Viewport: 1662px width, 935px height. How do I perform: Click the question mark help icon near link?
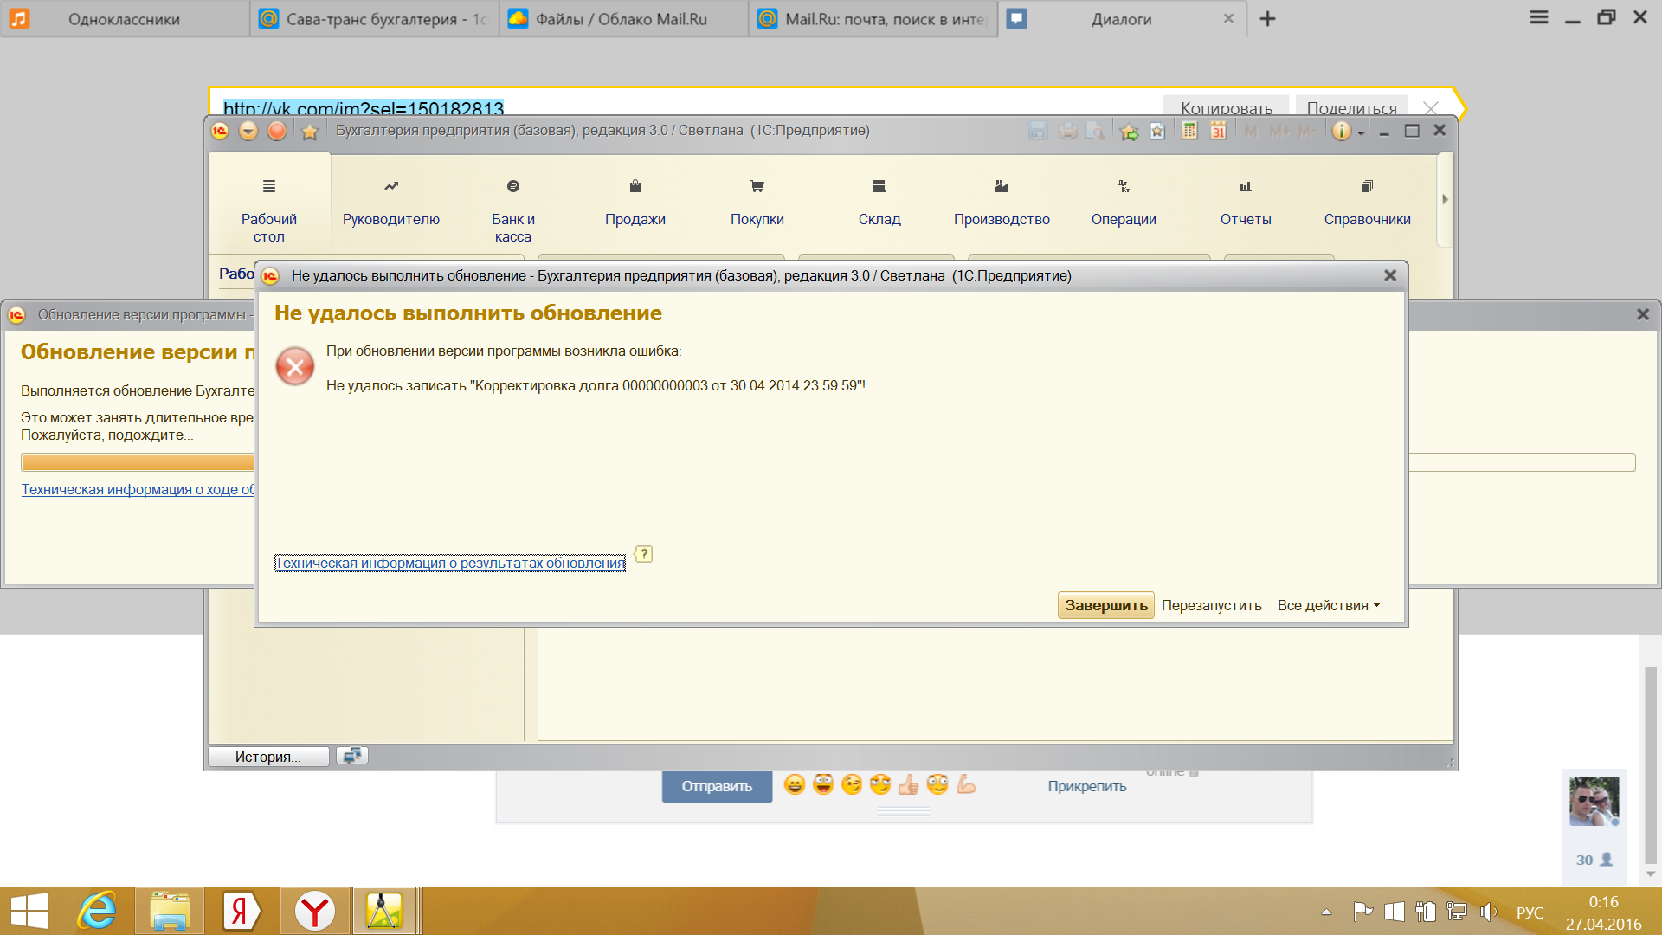click(643, 554)
